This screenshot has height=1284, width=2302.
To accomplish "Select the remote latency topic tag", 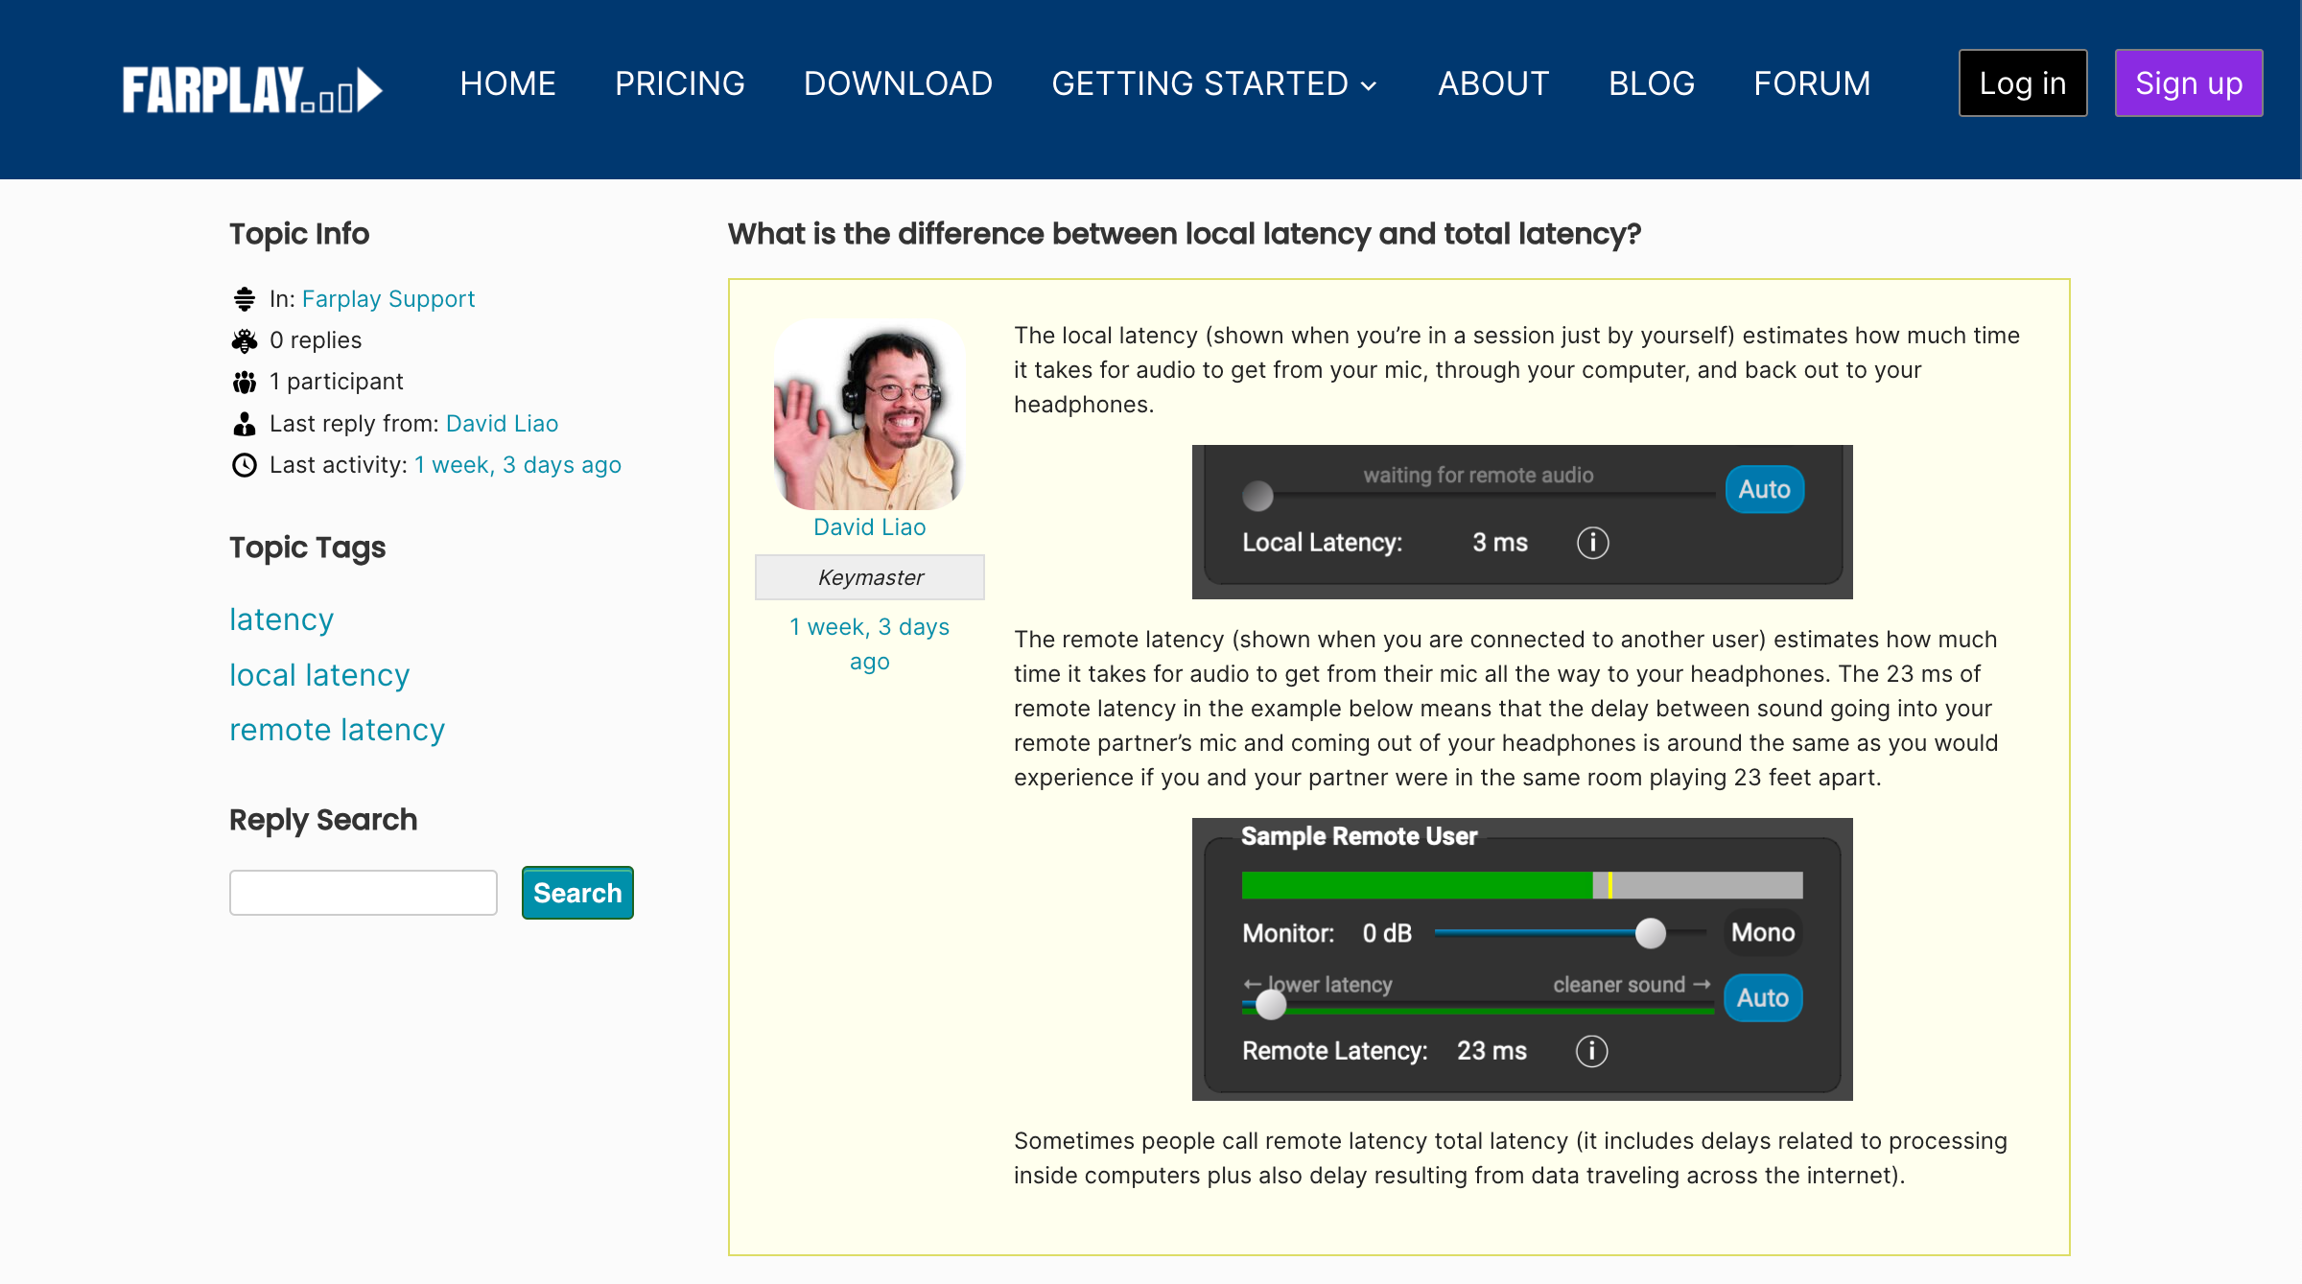I will [337, 730].
